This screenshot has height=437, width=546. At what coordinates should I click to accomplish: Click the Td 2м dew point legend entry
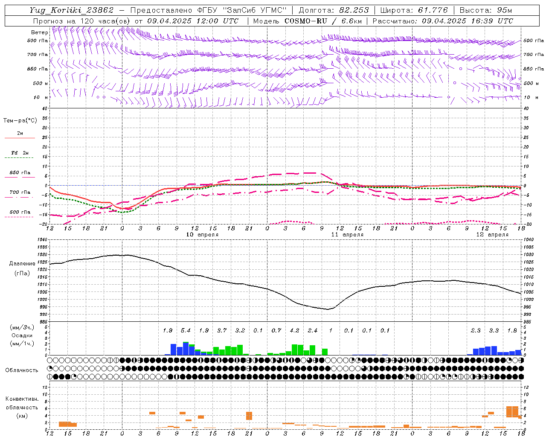tap(20, 153)
